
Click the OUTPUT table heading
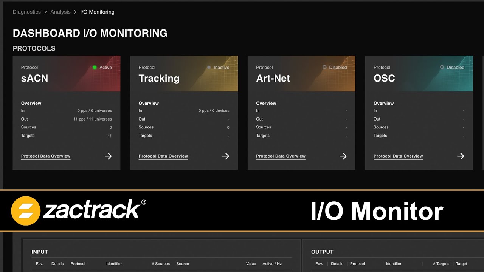322,252
